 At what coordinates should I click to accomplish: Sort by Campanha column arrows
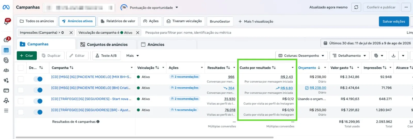click(x=72, y=68)
